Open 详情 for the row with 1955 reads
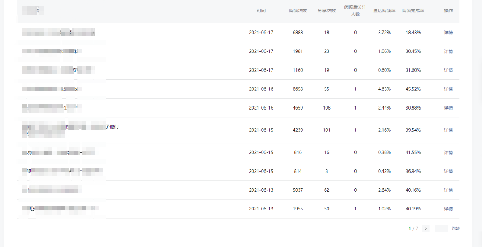Screen dimensions: 482x247 [449, 209]
